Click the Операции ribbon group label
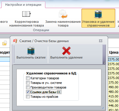 tap(41, 30)
